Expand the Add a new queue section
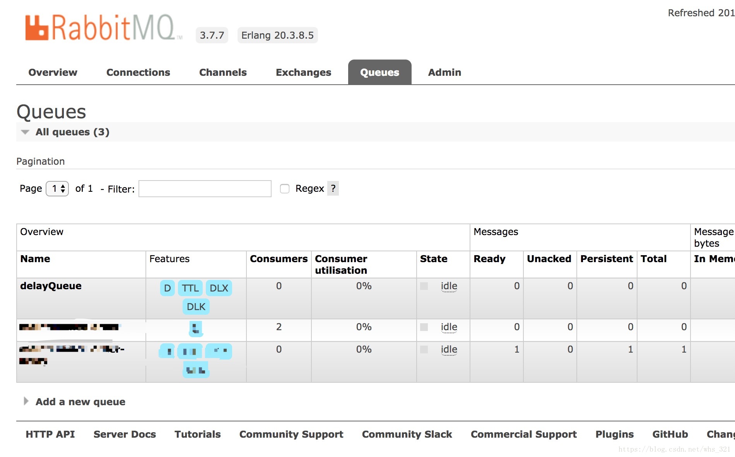The height and width of the screenshot is (457, 735). pyautogui.click(x=75, y=402)
